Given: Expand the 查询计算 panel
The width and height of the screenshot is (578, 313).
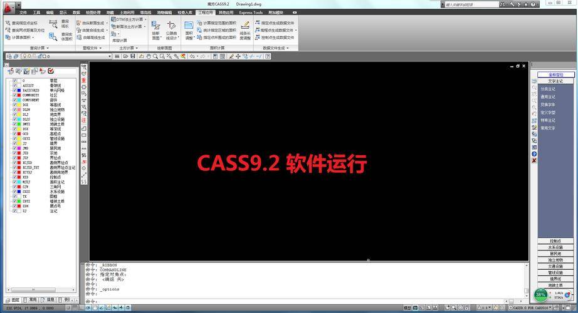Looking at the screenshot, I should pyautogui.click(x=39, y=48).
